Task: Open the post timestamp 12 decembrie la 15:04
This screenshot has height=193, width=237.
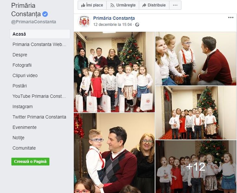Action: coord(112,25)
